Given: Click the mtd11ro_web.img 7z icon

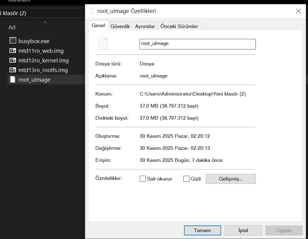Looking at the screenshot, I should point(13,51).
